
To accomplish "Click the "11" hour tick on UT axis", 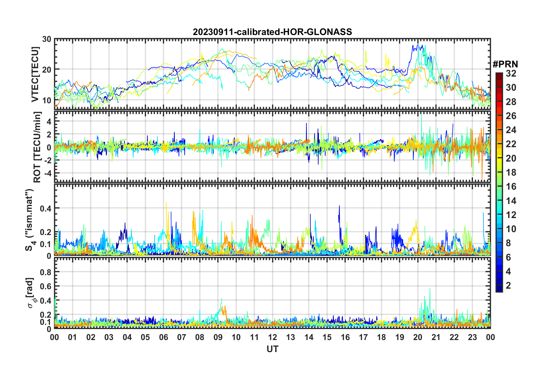I will click(254, 337).
